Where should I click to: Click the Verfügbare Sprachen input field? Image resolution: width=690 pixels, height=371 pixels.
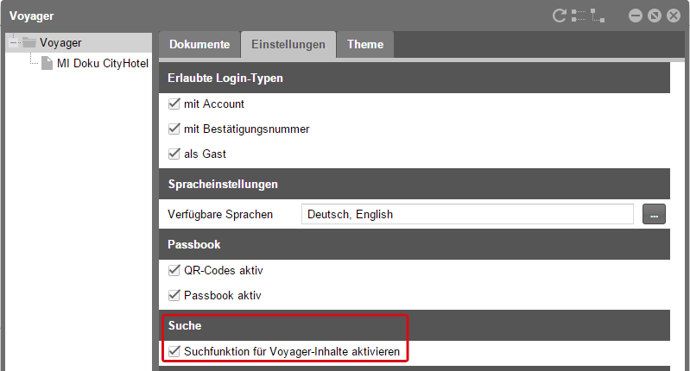click(467, 214)
